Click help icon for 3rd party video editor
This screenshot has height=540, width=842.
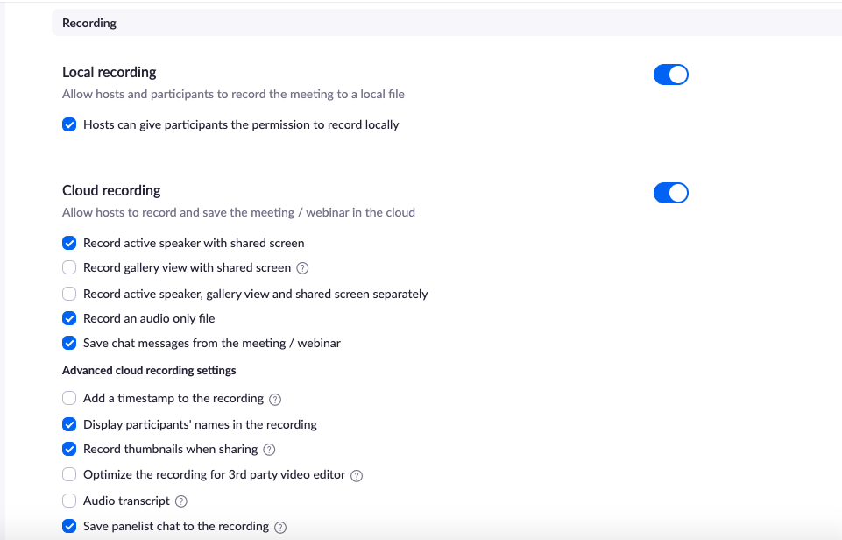[x=357, y=475]
